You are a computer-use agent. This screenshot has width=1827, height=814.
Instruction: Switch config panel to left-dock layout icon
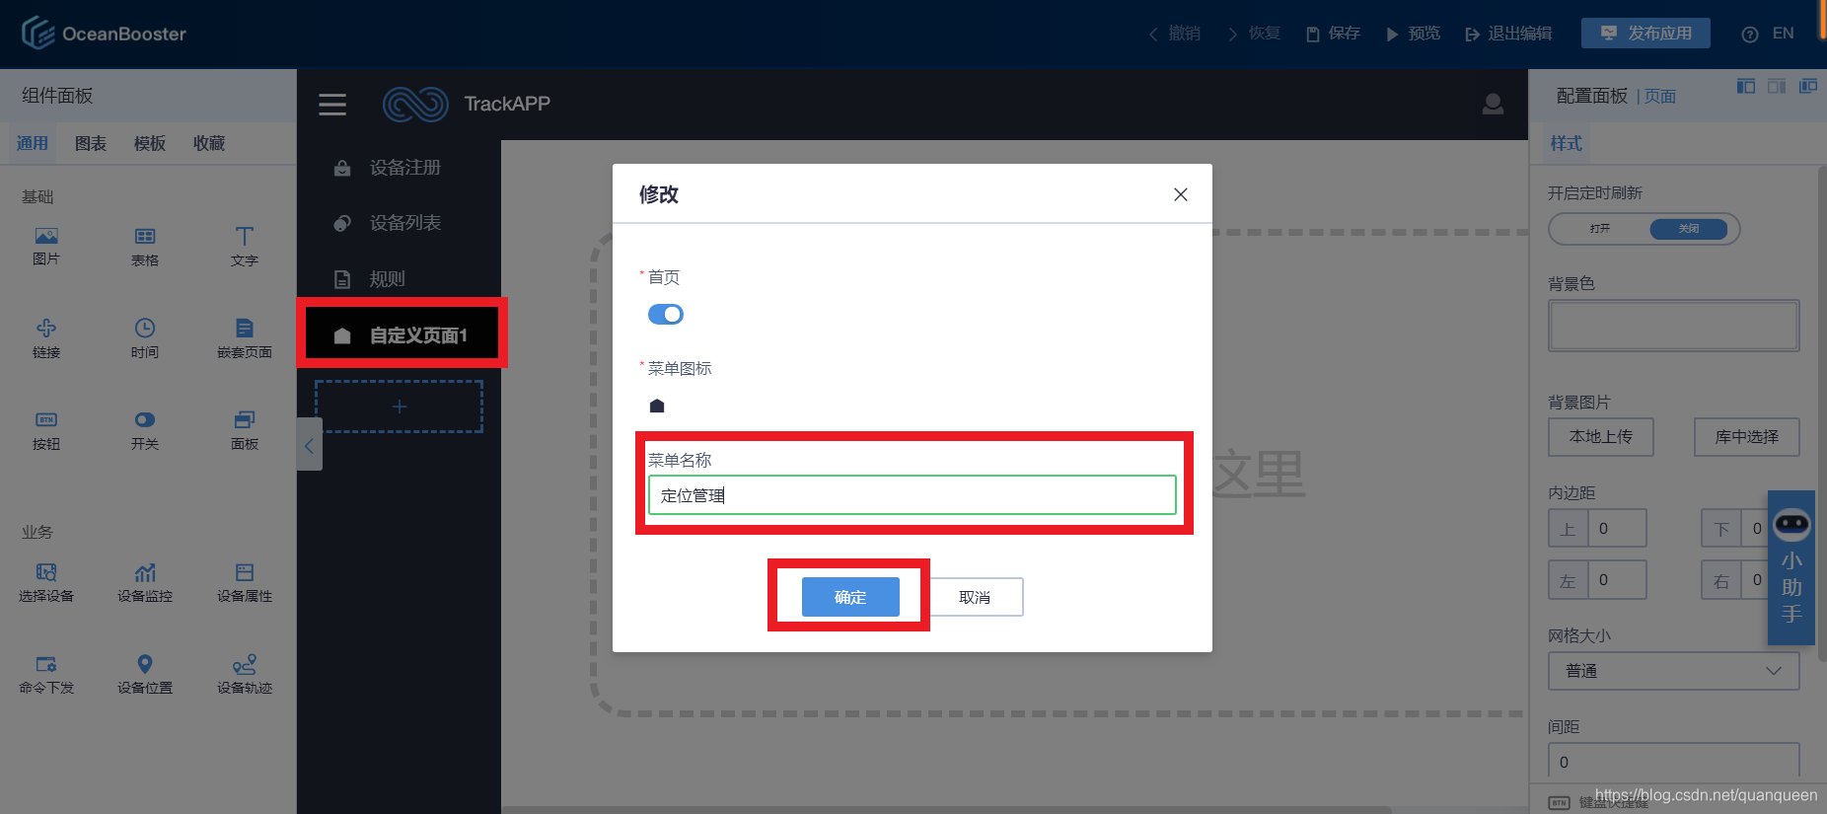1746,87
